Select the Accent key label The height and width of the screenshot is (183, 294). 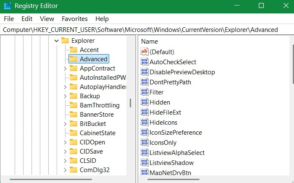pos(89,50)
